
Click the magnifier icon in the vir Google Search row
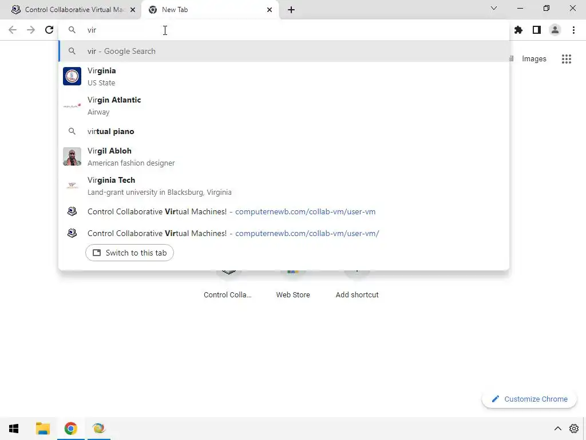[x=72, y=51]
